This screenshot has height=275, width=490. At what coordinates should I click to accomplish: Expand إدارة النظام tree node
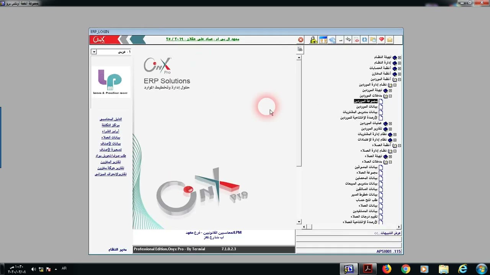[399, 63]
